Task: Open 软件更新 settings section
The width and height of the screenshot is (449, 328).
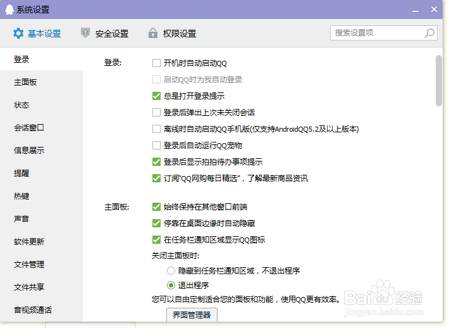Action: tap(41, 242)
